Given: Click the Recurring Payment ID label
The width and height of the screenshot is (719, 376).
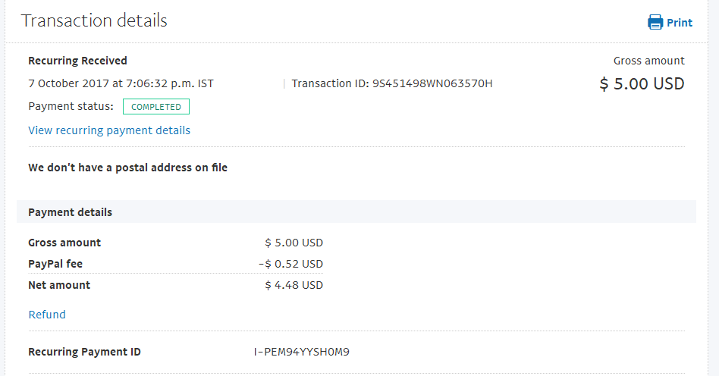Looking at the screenshot, I should (x=84, y=352).
